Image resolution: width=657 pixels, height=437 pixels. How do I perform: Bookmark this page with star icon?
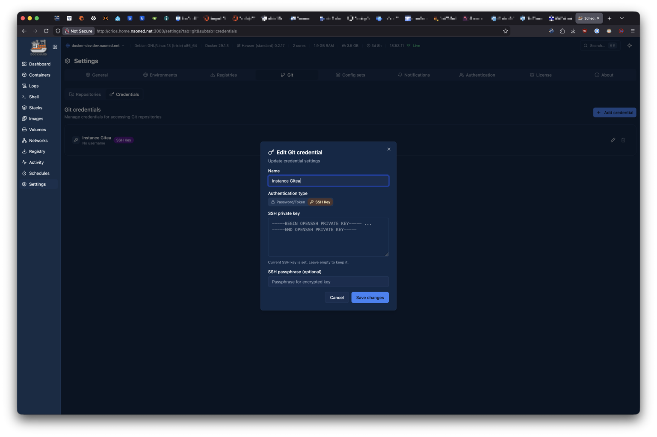click(505, 31)
